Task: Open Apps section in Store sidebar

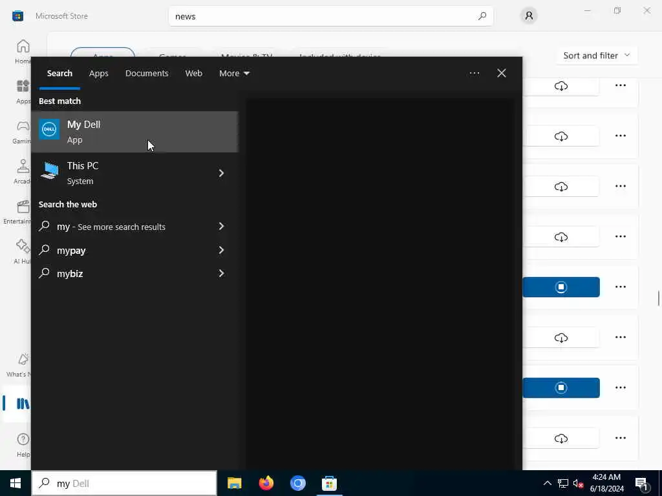Action: (x=23, y=92)
